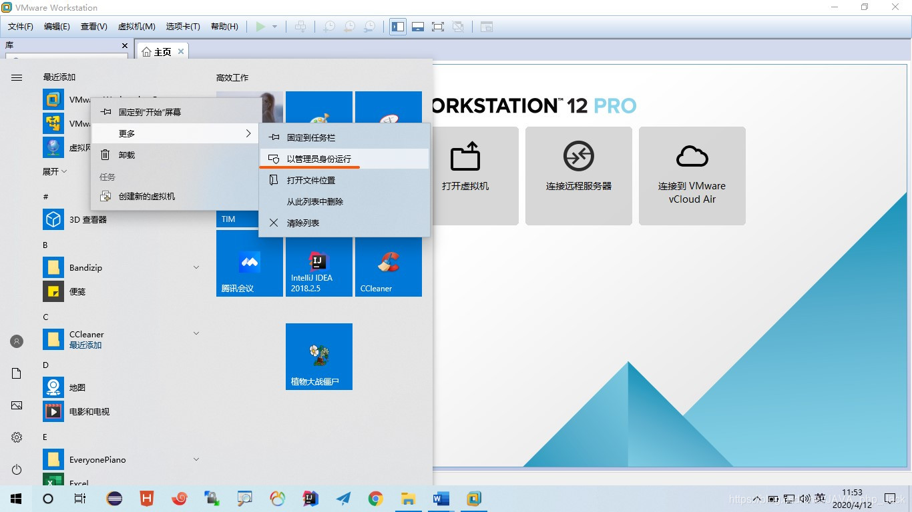Click the unity mode toolbar icon
This screenshot has height=512, width=912.
[x=458, y=27]
